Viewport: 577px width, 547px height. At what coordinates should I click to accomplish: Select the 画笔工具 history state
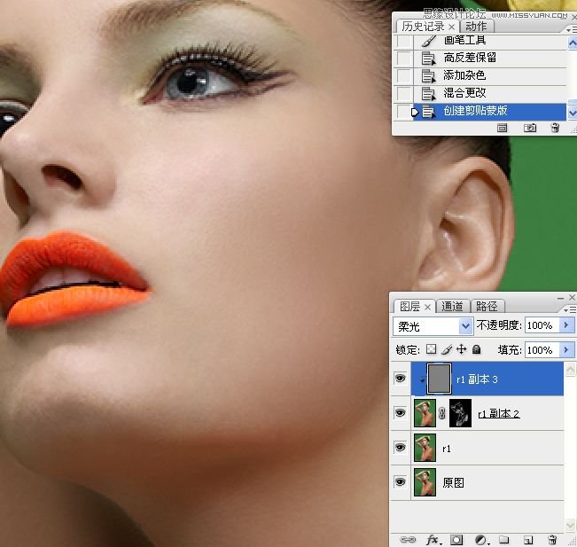coord(490,41)
